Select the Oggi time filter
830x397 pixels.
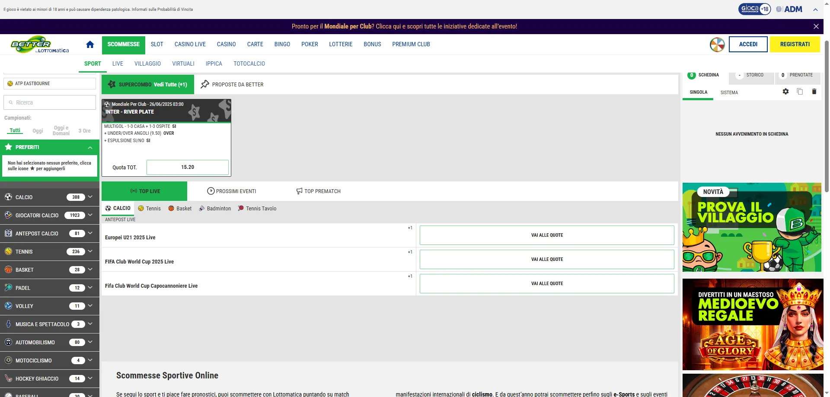pyautogui.click(x=38, y=131)
